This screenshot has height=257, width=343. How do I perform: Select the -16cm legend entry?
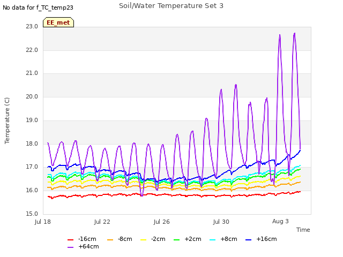tap(82, 239)
